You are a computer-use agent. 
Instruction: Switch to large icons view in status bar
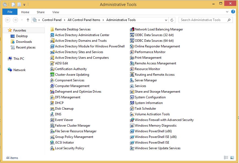point(232,158)
